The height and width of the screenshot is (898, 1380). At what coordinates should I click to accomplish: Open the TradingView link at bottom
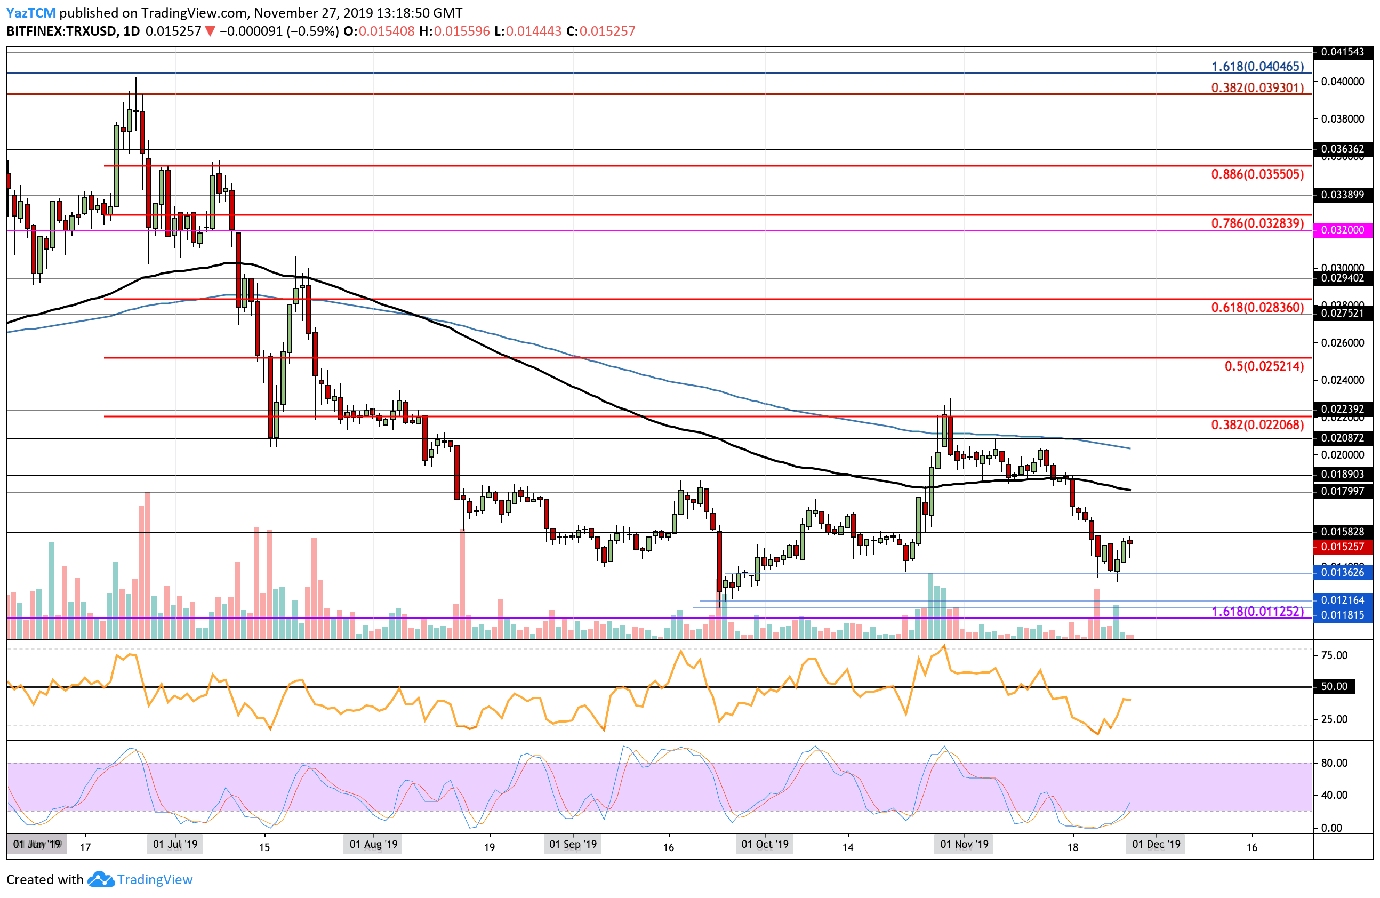[x=155, y=879]
